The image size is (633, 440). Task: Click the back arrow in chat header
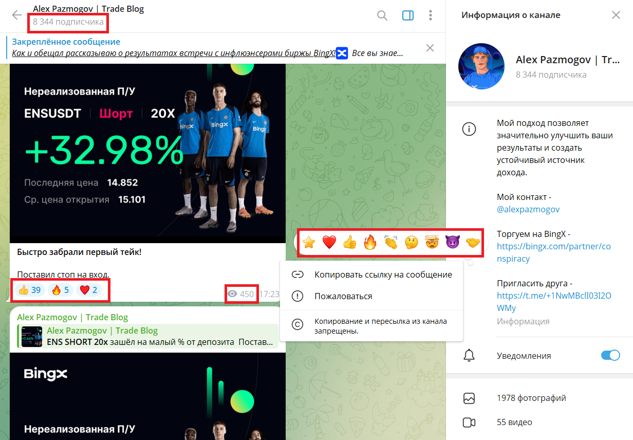pos(17,15)
